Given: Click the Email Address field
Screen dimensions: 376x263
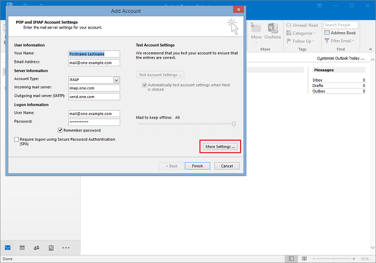Looking at the screenshot, I should pos(94,63).
